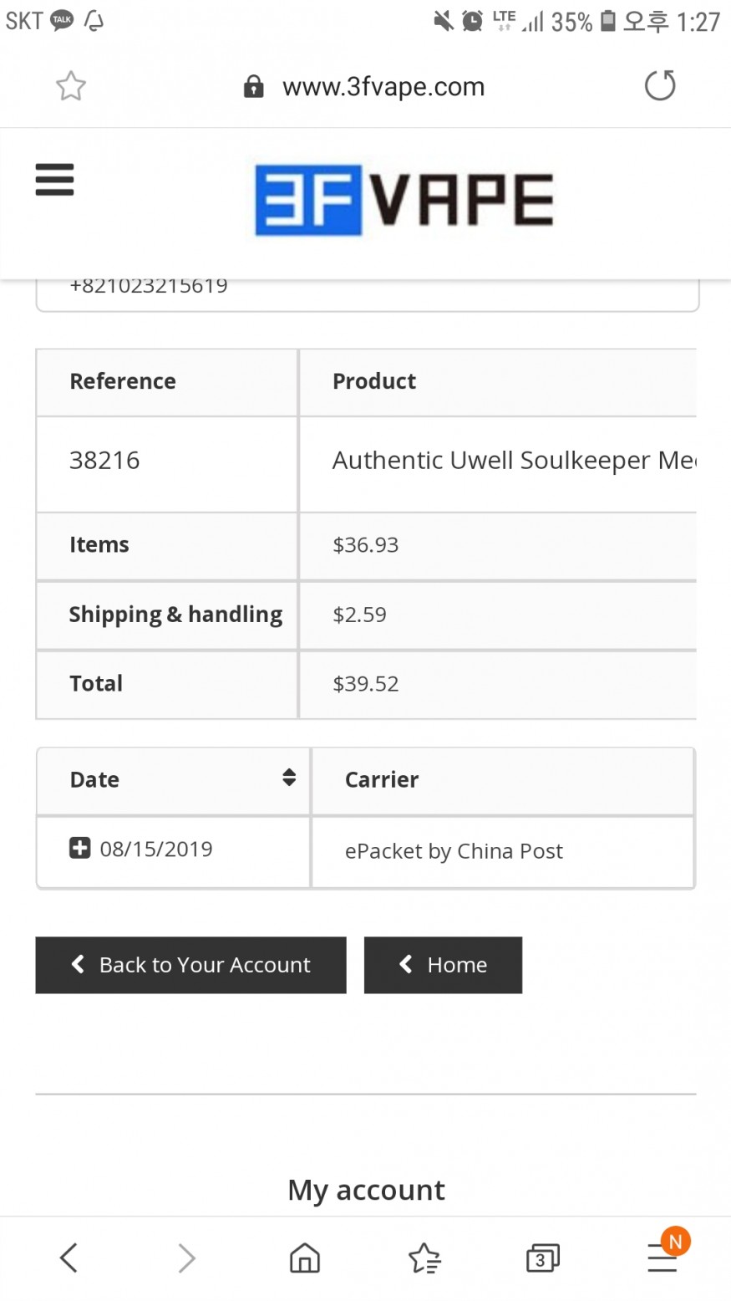The width and height of the screenshot is (731, 1301).
Task: Open the bookmarks list icon
Action: (x=424, y=1258)
